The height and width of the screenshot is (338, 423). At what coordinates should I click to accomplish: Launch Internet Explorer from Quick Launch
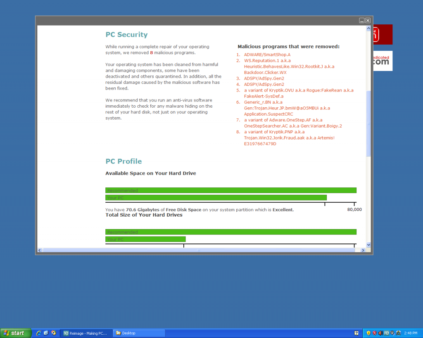(x=38, y=333)
